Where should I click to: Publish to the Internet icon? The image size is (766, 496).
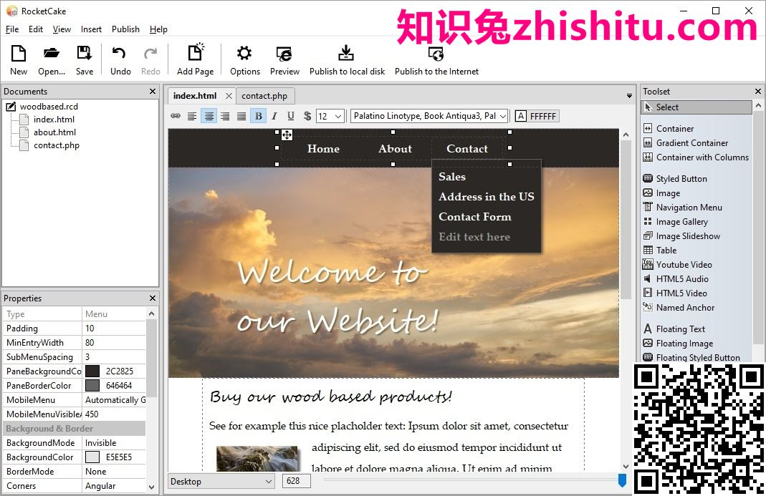[436, 59]
